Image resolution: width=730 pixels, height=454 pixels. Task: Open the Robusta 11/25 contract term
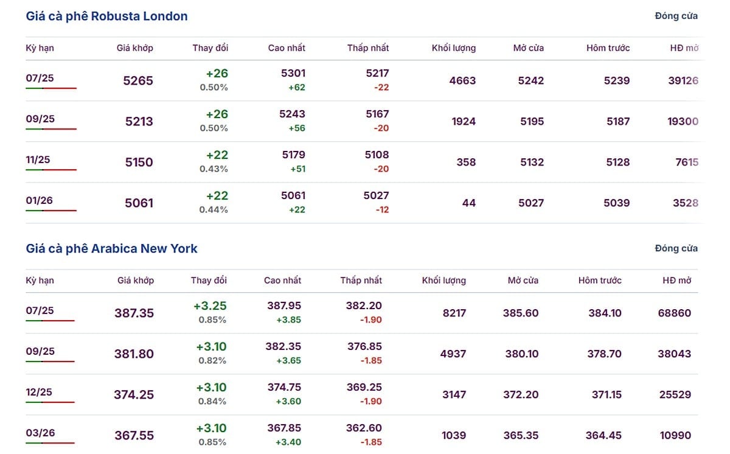pyautogui.click(x=38, y=159)
